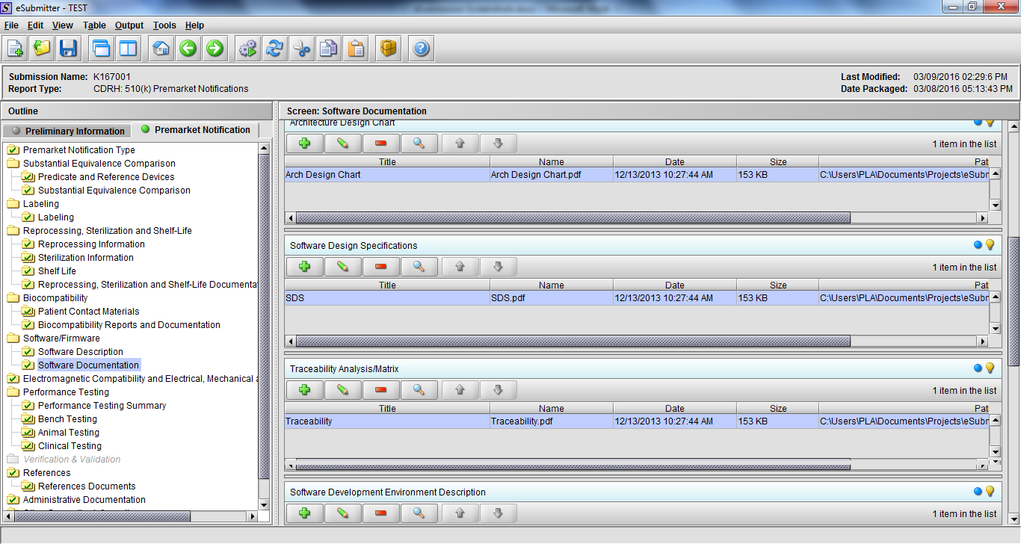Click the blue floppy disk save icon

click(69, 49)
